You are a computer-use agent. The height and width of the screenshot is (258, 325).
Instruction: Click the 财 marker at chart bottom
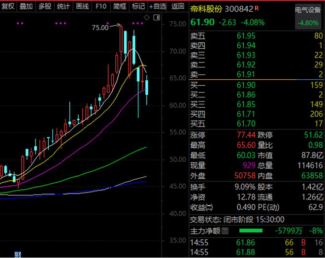click(18, 255)
